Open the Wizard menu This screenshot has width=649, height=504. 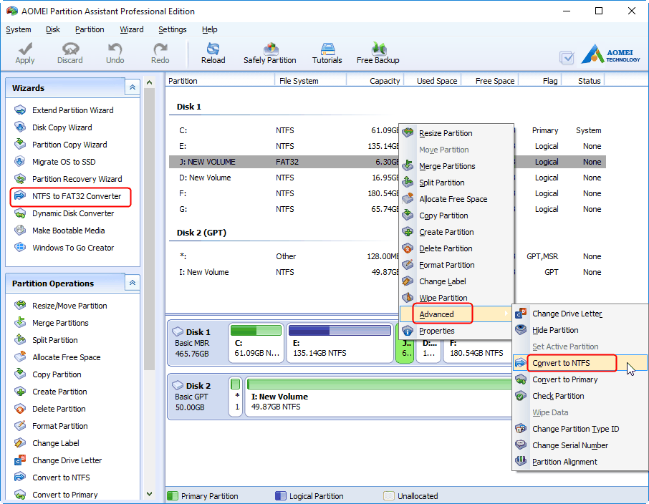(132, 29)
